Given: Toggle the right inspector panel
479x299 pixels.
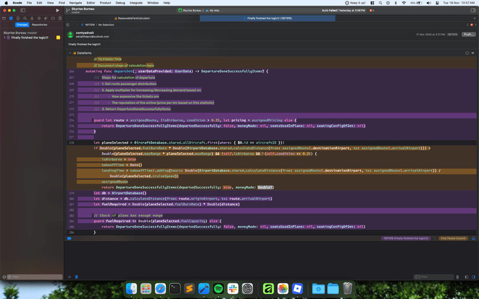Looking at the screenshot, I should click(473, 10).
